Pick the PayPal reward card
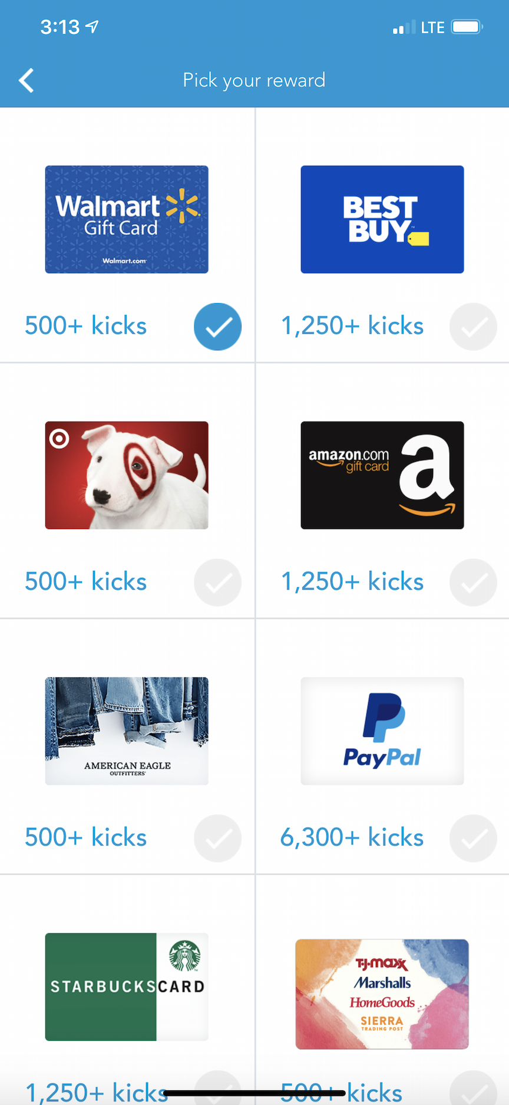Image resolution: width=509 pixels, height=1105 pixels. (382, 731)
